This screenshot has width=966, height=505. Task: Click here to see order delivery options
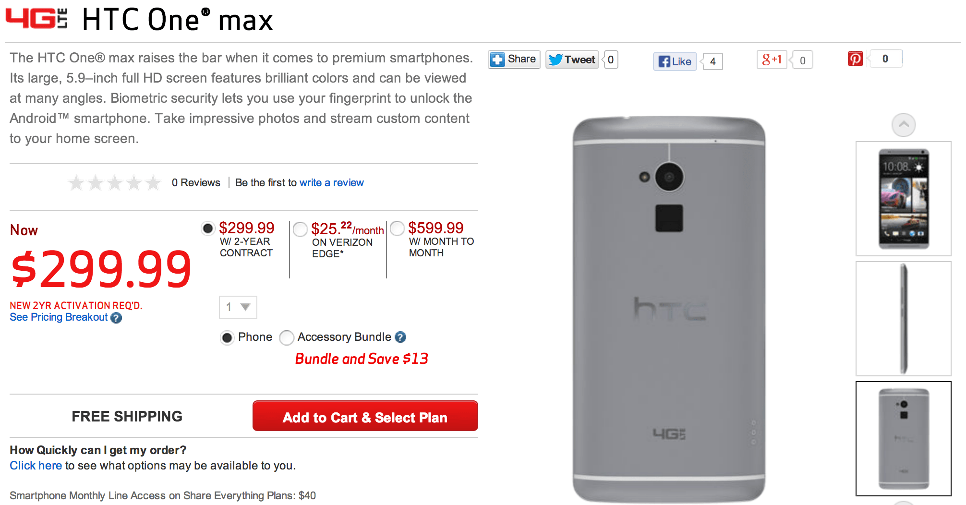pyautogui.click(x=35, y=465)
